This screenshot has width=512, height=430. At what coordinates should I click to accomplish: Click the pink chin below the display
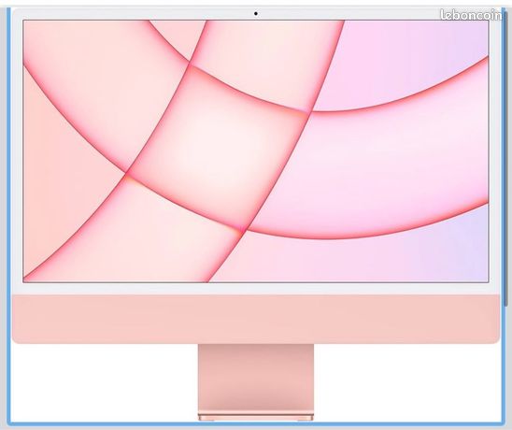click(256, 319)
